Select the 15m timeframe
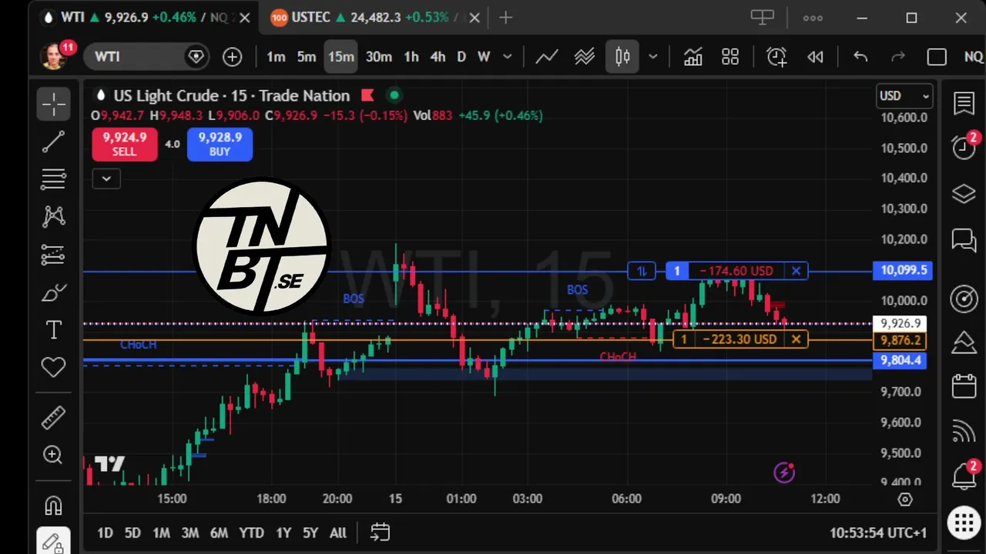986x554 pixels. [340, 57]
